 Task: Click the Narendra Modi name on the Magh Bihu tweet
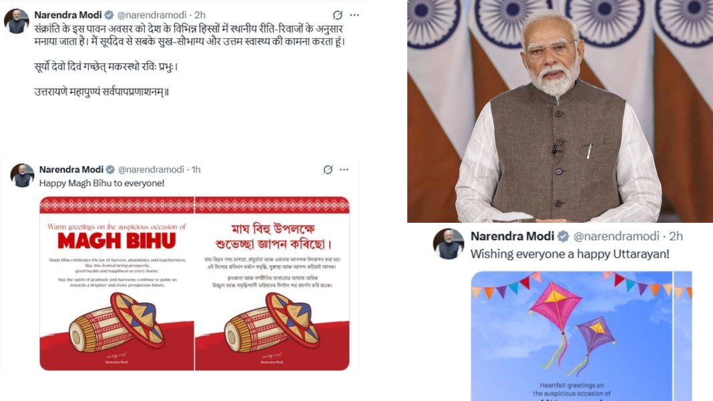tap(71, 169)
